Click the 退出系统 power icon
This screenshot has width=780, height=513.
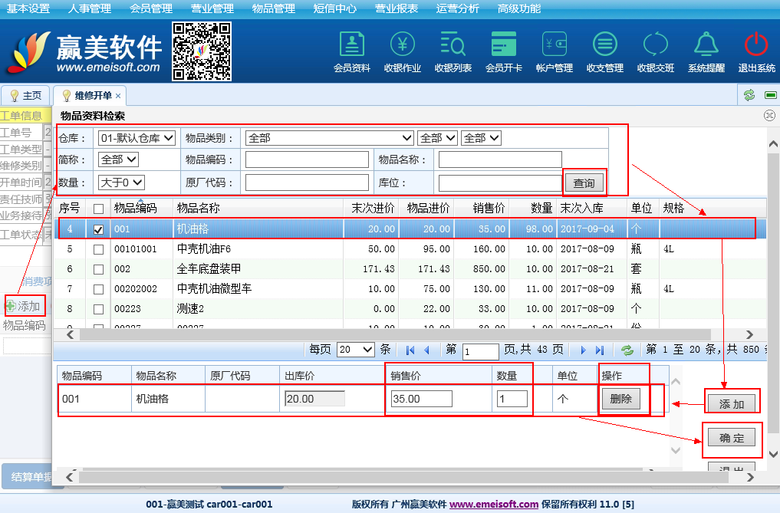pos(756,44)
